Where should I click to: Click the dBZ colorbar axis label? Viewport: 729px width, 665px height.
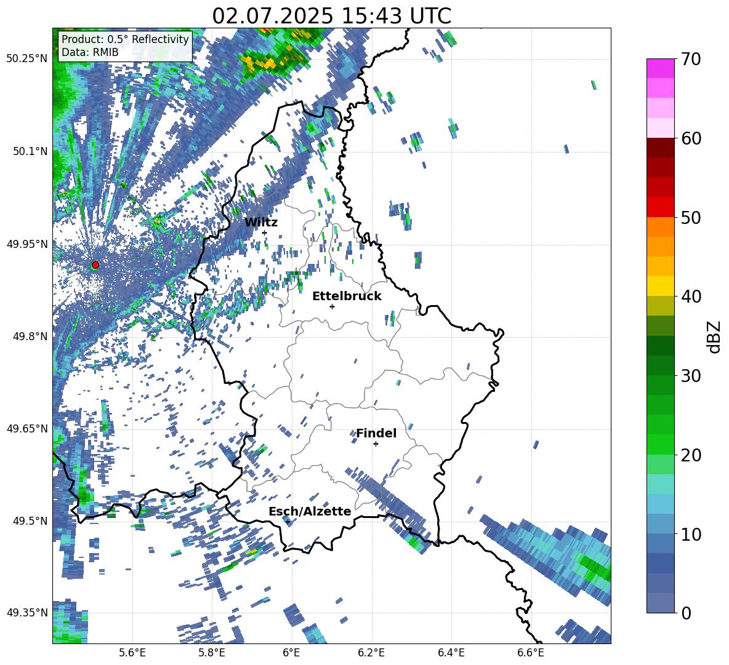click(x=715, y=336)
